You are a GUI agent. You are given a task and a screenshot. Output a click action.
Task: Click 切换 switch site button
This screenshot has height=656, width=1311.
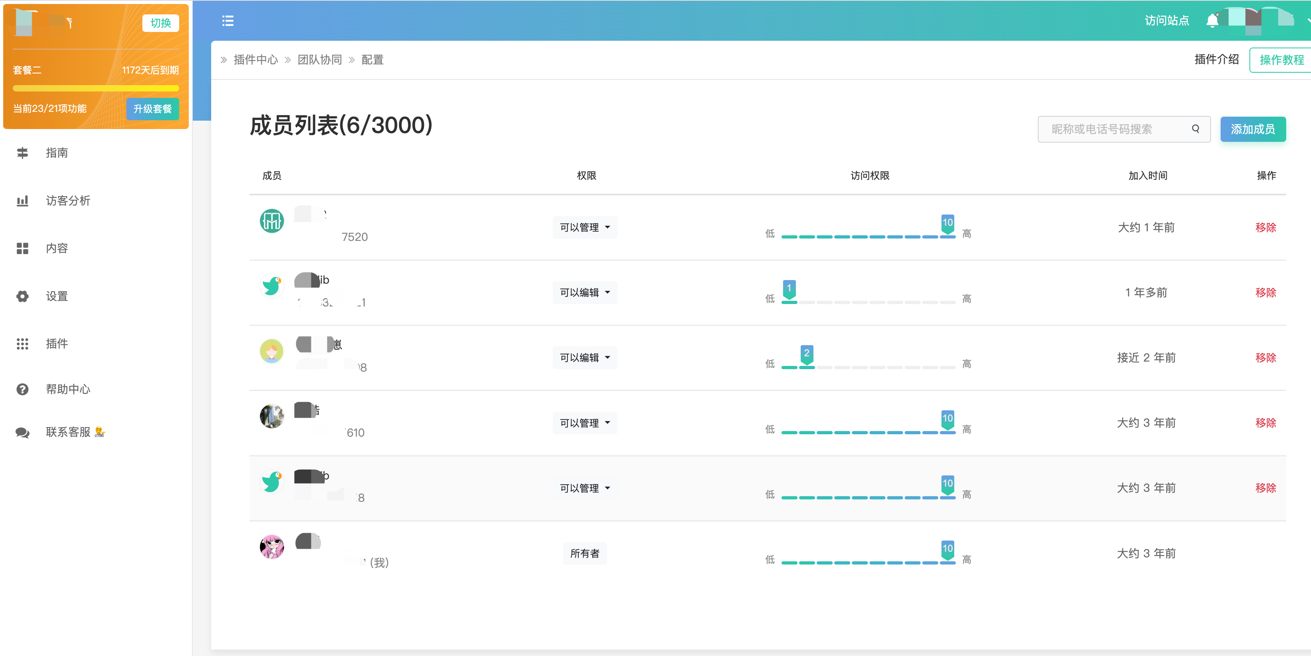tap(160, 23)
